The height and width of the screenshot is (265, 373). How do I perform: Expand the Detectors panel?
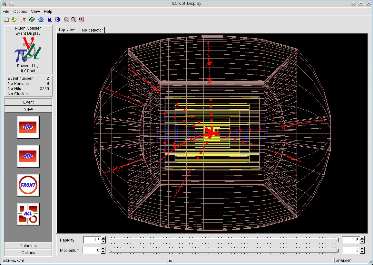pyautogui.click(x=28, y=245)
